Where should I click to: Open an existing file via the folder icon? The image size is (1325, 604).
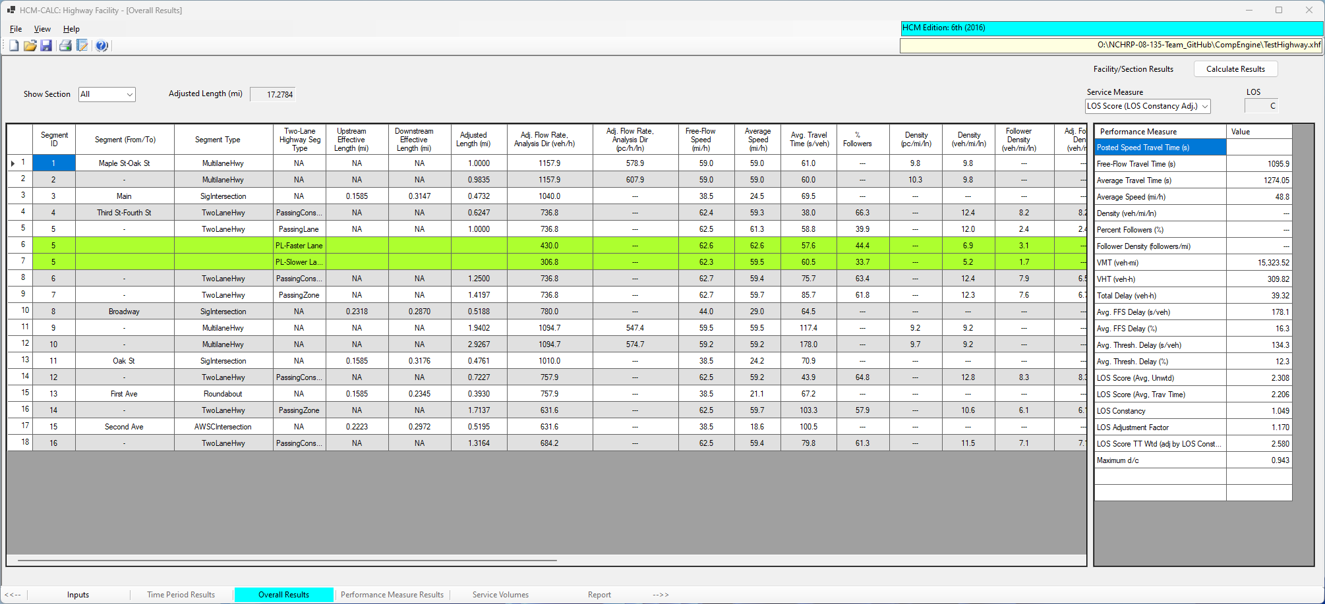[30, 45]
